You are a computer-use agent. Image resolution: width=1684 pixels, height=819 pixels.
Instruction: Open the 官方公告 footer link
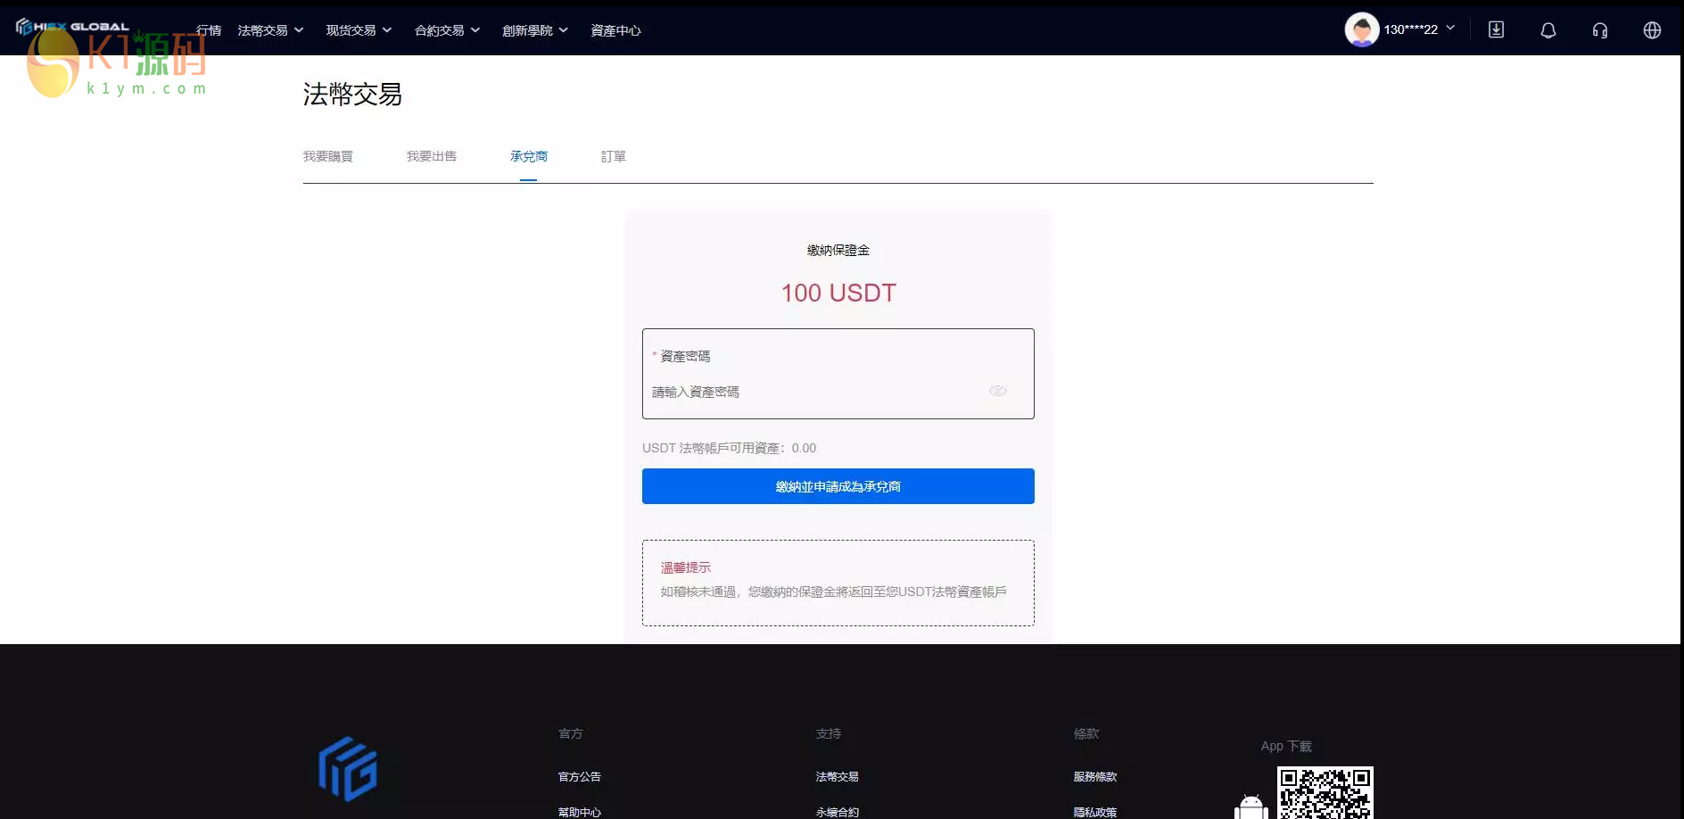tap(579, 776)
